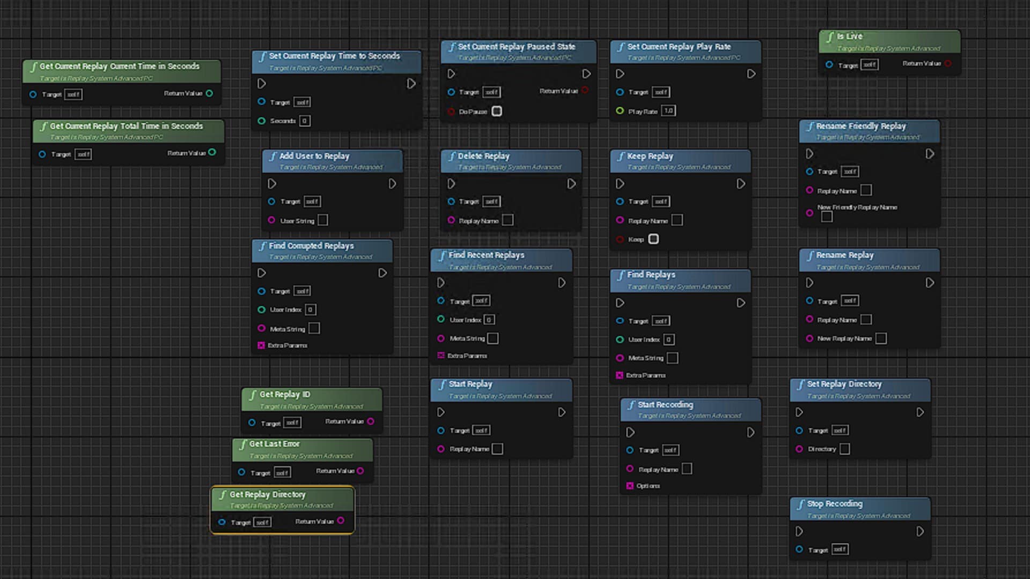Select the exec output arrow on Stop Recording
Screen dimensions: 1030x579
coord(920,531)
